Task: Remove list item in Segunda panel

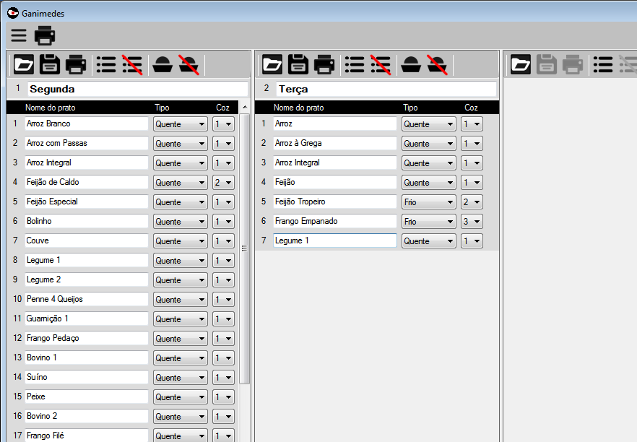Action: (x=131, y=65)
